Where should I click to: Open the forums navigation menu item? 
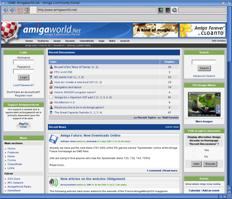tap(70, 41)
